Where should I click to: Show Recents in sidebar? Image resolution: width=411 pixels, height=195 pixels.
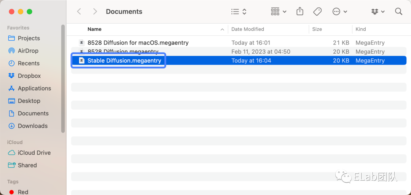pos(29,63)
